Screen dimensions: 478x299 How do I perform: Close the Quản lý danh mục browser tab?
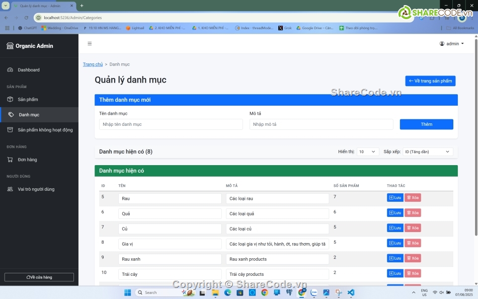71,6
